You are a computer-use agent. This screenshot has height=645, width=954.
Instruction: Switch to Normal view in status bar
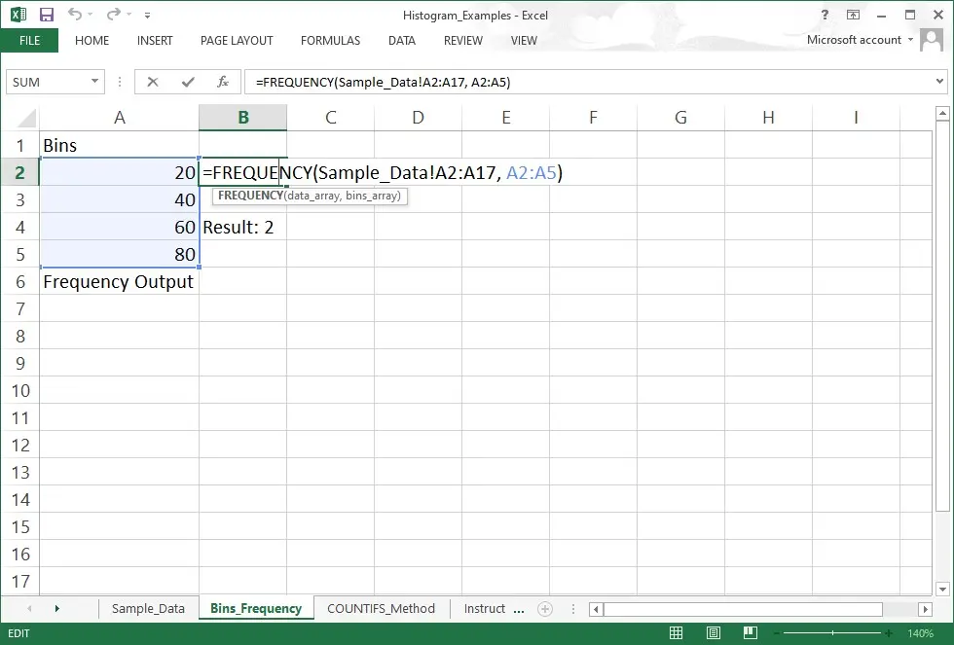[x=677, y=633]
